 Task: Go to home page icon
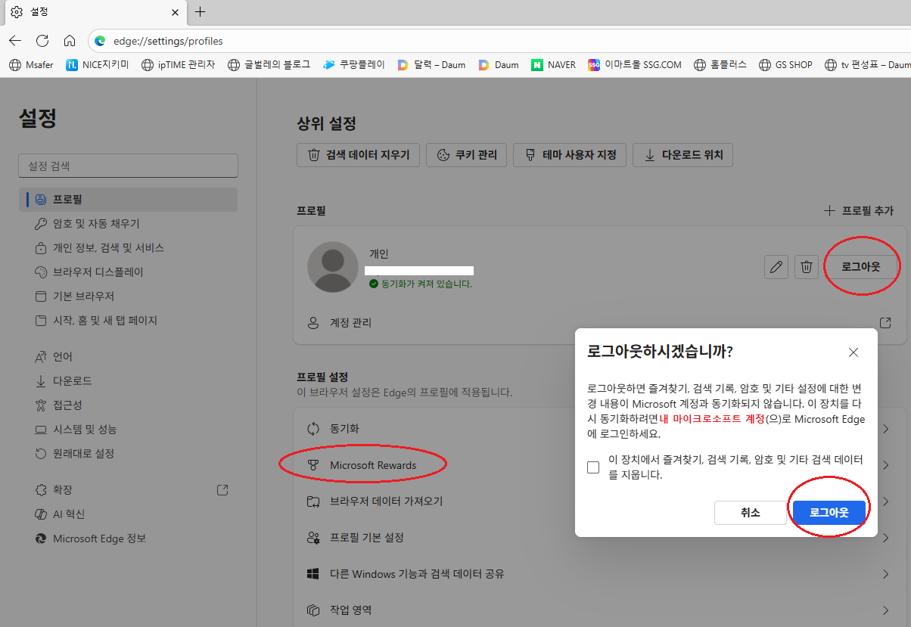70,41
